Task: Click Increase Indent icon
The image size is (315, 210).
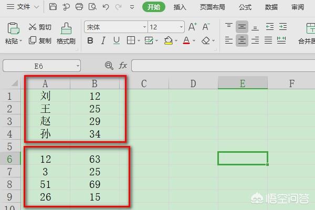Action: pos(283,27)
